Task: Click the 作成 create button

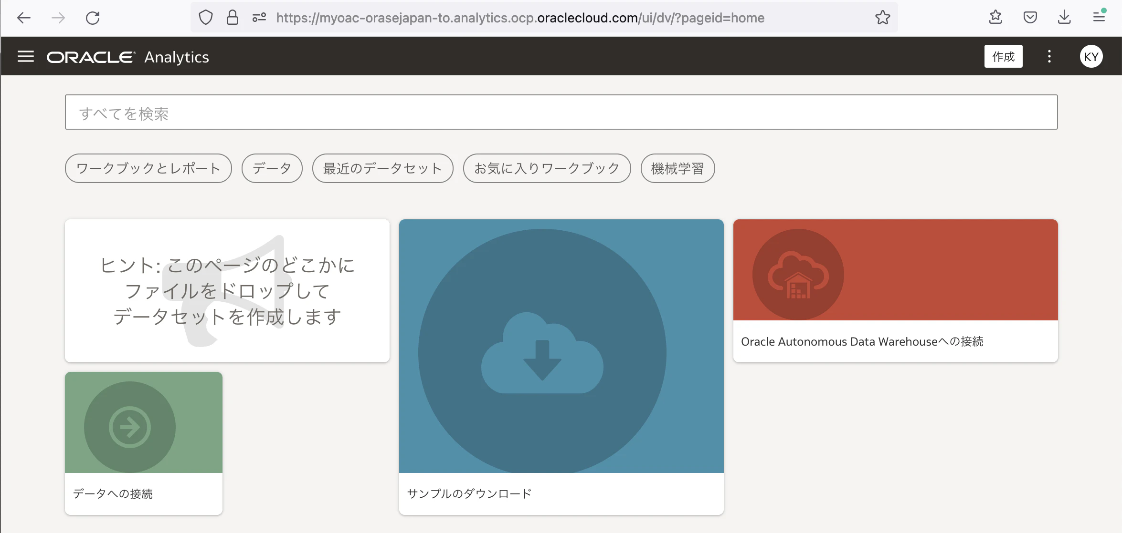Action: 1003,57
